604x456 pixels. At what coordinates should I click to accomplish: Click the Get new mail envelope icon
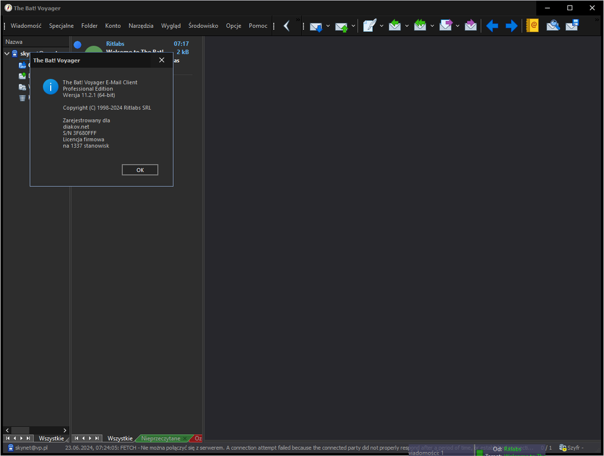coord(316,26)
